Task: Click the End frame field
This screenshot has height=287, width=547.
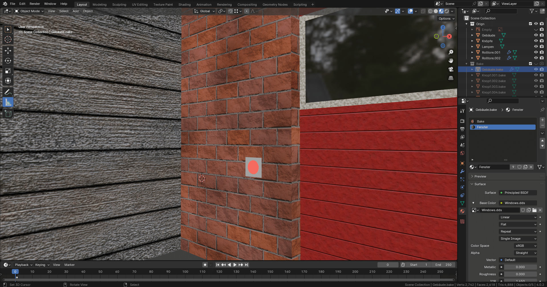Action: click(x=443, y=265)
